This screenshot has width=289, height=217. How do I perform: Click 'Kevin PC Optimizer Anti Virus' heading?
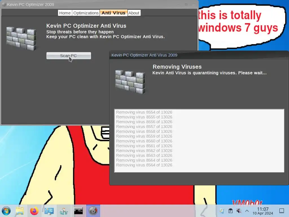[x=86, y=26]
